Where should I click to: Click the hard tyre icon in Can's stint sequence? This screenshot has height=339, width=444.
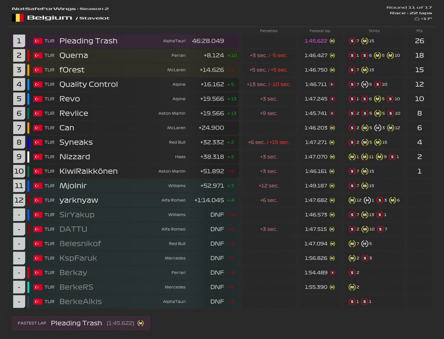(x=378, y=128)
